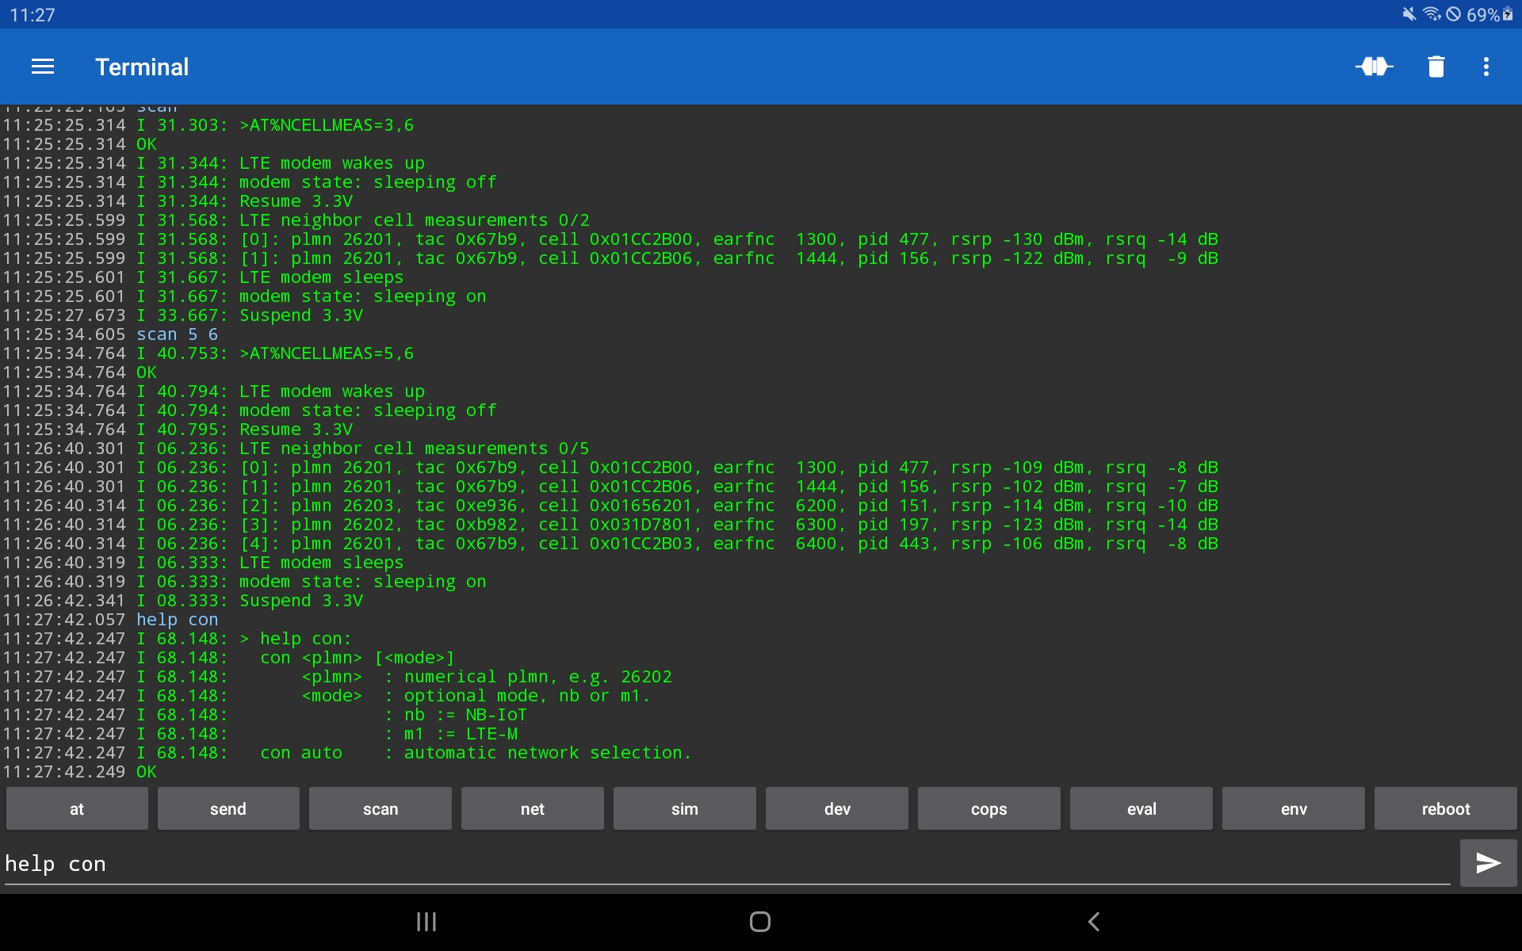The image size is (1522, 951).
Task: Select the 'eval' command shortcut
Action: tap(1141, 808)
